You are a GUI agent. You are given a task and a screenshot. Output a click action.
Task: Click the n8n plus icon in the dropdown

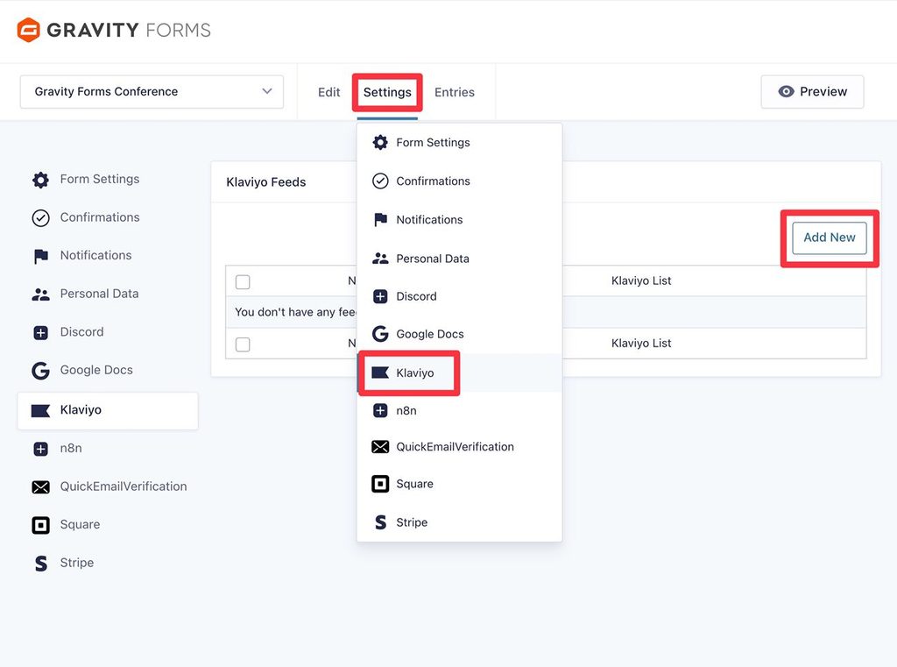[x=380, y=410]
